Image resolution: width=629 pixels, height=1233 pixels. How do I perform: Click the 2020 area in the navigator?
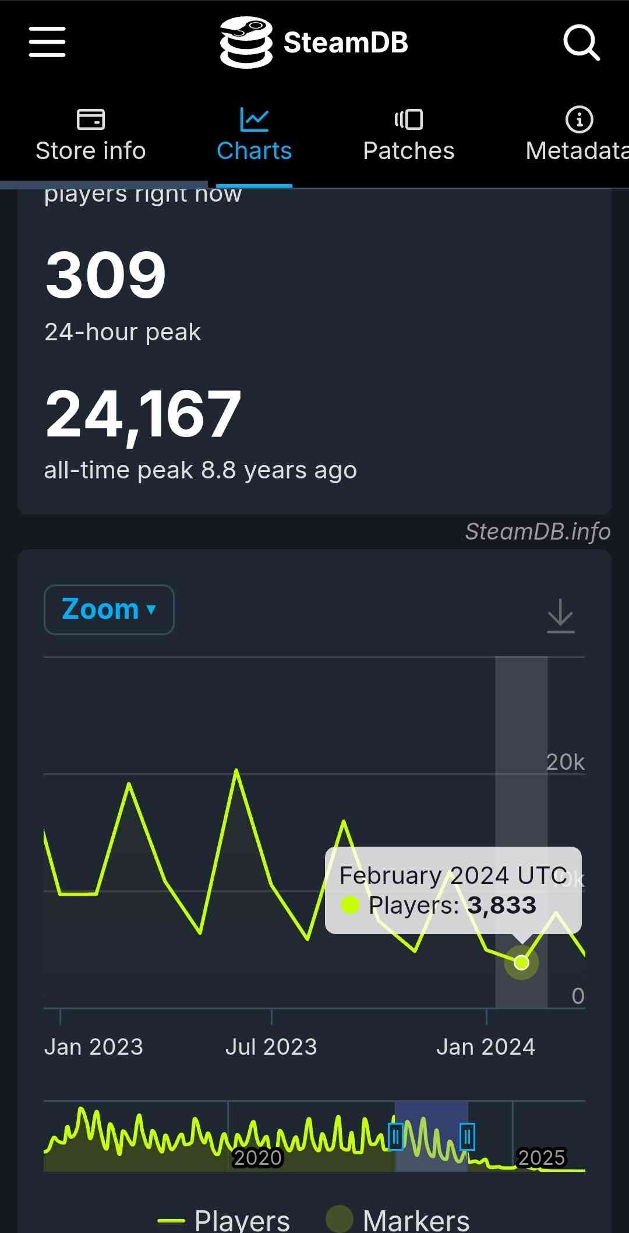(x=257, y=1157)
